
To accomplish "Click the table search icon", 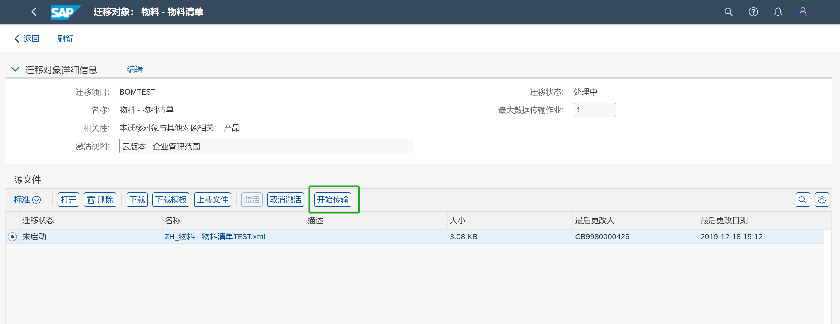I will click(x=803, y=200).
